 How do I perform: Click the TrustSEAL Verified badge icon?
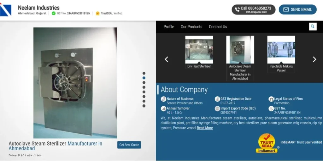coord(98,14)
